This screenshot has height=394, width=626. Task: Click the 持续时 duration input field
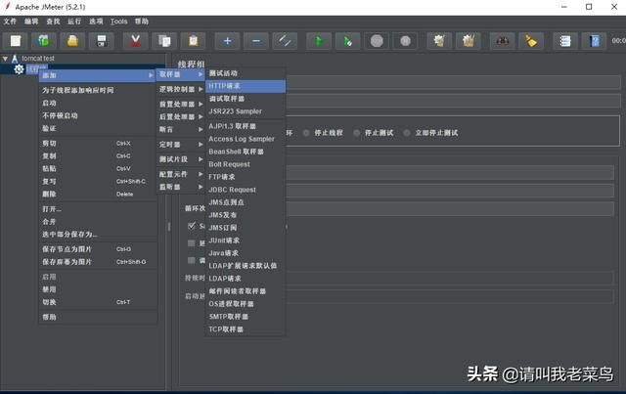[450, 278]
